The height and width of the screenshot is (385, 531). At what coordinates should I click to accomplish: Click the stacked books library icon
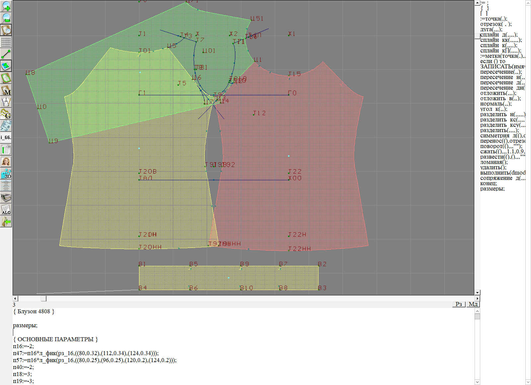point(6,197)
